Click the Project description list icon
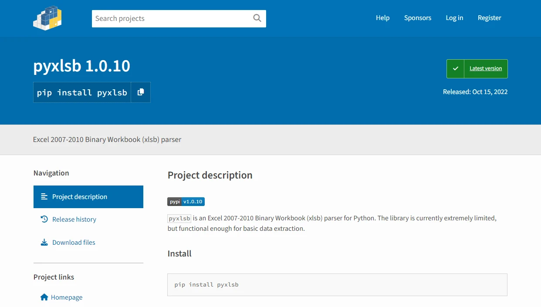Viewport: 541px width, 307px height. (44, 197)
